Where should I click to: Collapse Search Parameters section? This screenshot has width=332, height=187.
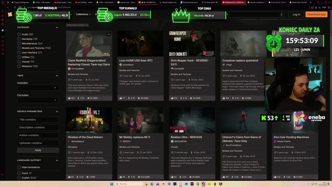click(x=57, y=111)
